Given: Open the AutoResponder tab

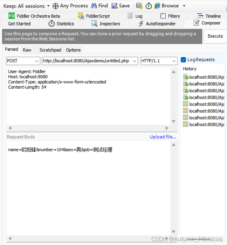Looking at the screenshot, I should [x=157, y=24].
